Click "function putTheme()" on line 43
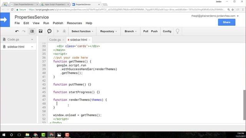Image resolution: width=246 pixels, height=138 pixels. point(70,84)
